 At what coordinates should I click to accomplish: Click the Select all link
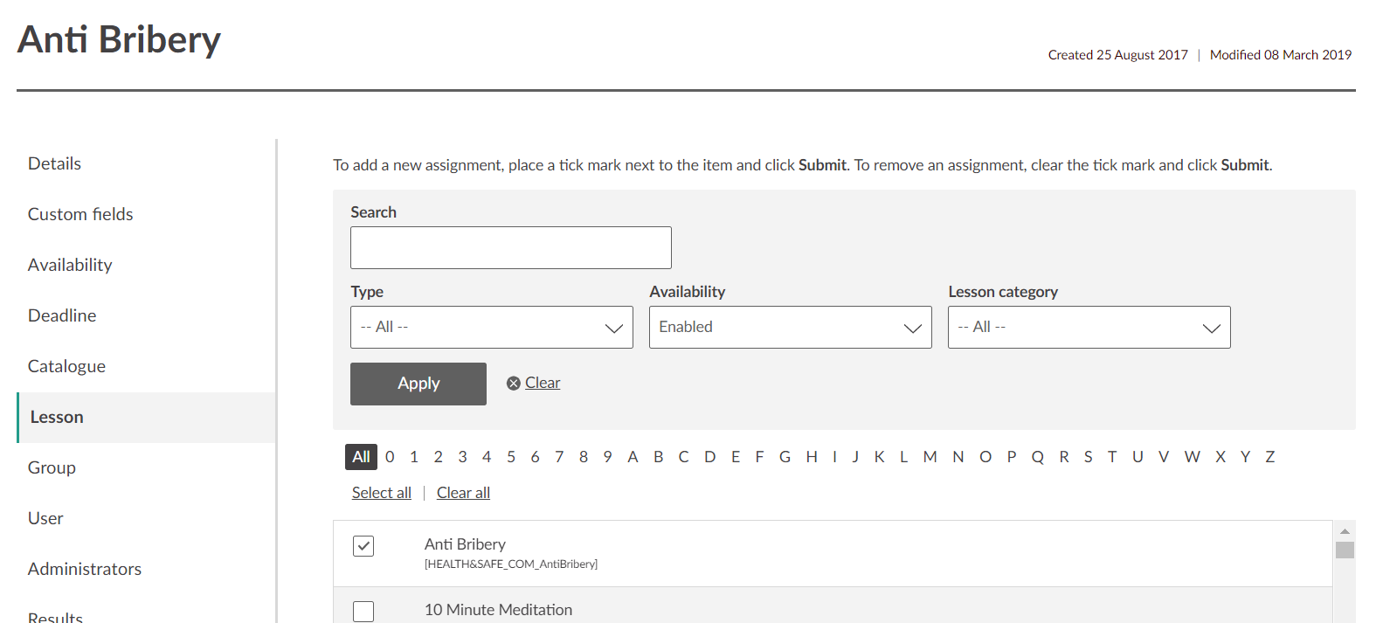pyautogui.click(x=381, y=493)
